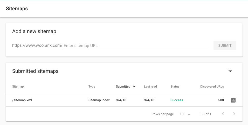Sort by the Submitted column header
This screenshot has height=125, width=248.
click(123, 87)
